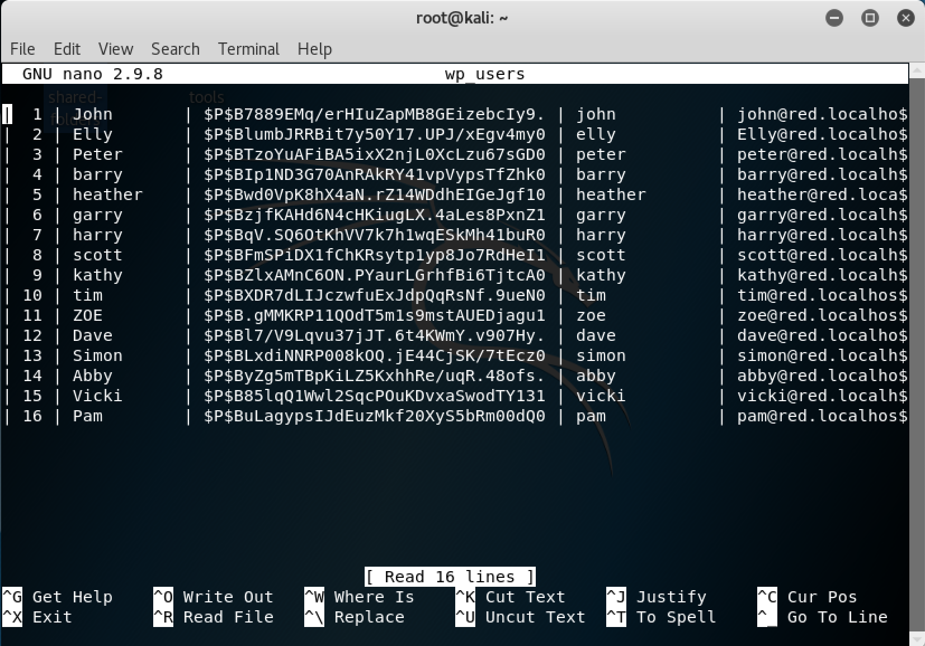Click the username Elly in row 2
Image resolution: width=925 pixels, height=646 pixels.
[x=93, y=135]
